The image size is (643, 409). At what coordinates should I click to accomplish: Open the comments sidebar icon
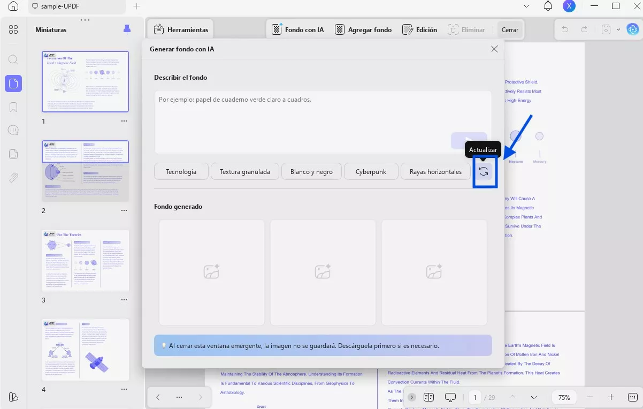pos(13,131)
